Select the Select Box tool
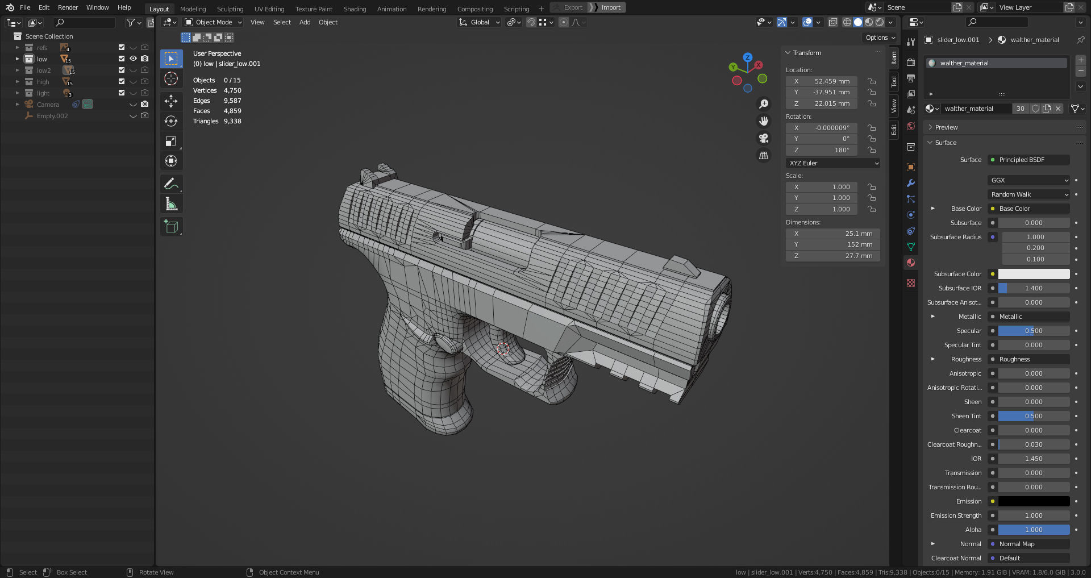 pos(171,59)
